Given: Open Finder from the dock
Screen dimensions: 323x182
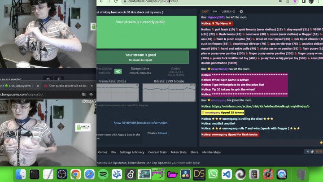Looking at the screenshot, I should tap(21, 174).
